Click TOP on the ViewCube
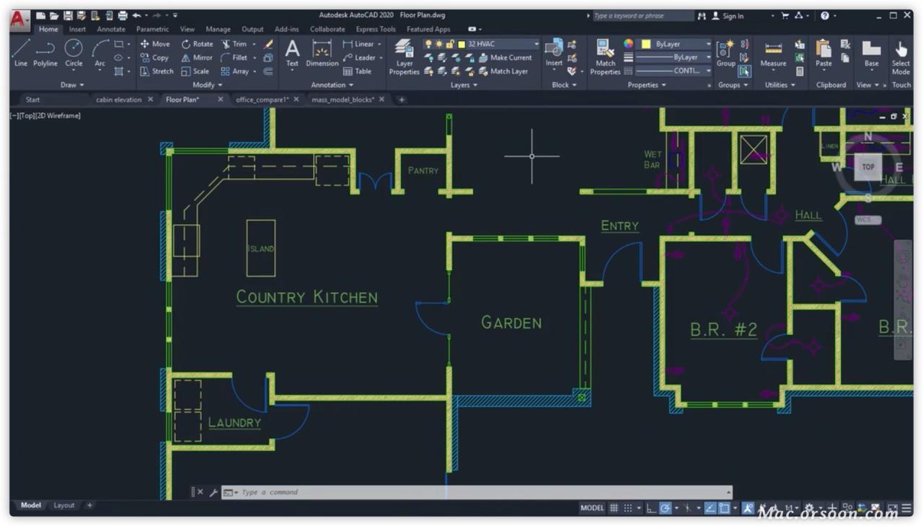The image size is (923, 526). 867,166
